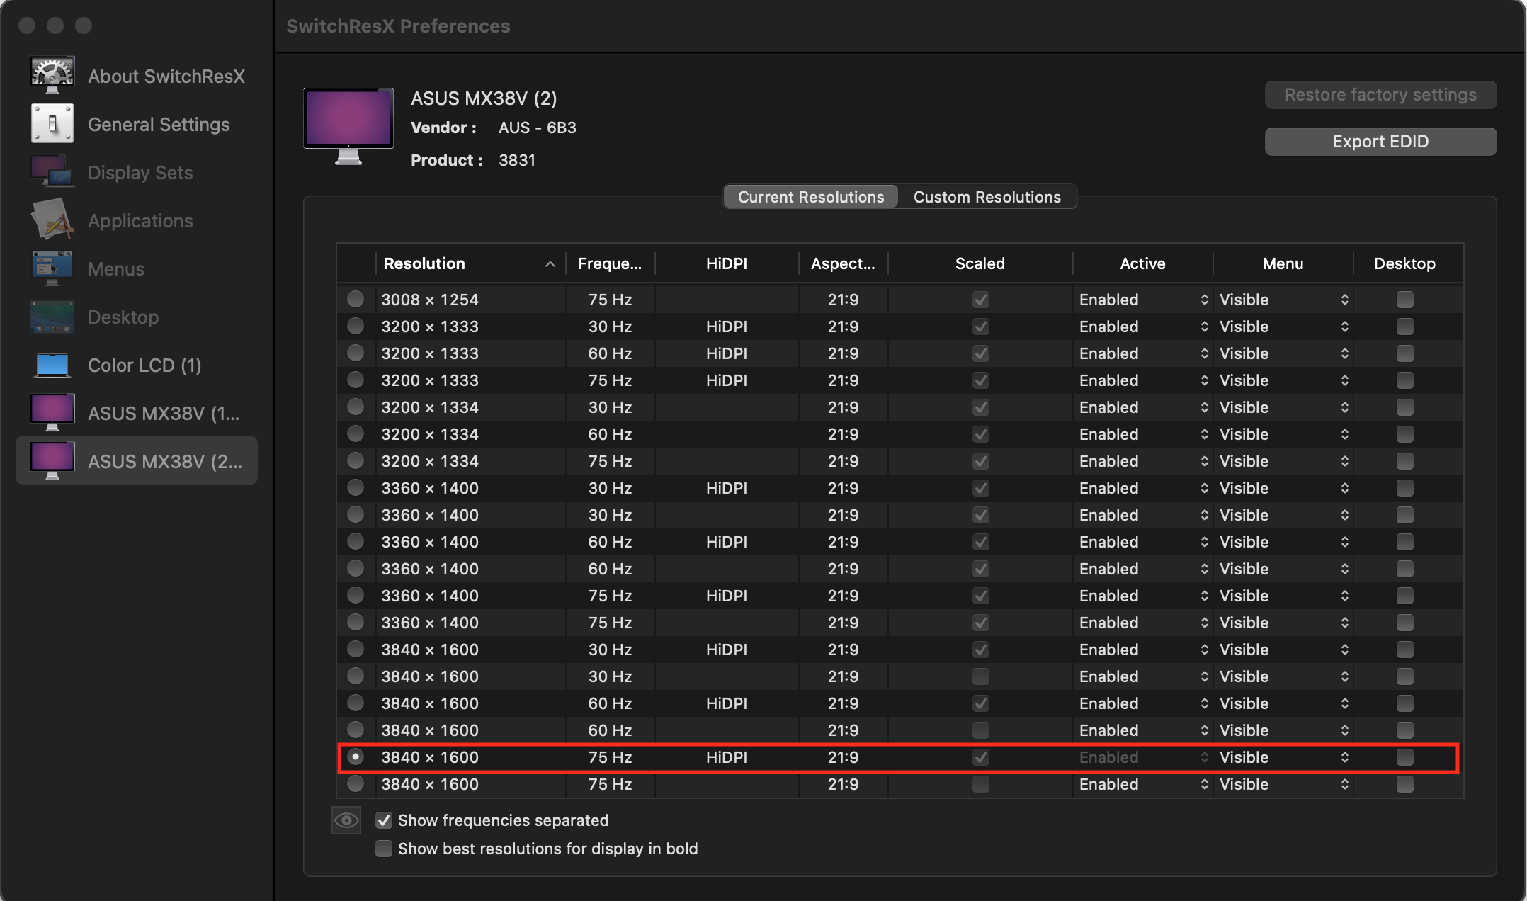Screen dimensions: 1527x901
Task: Click the eye visibility icon below table
Action: [346, 820]
